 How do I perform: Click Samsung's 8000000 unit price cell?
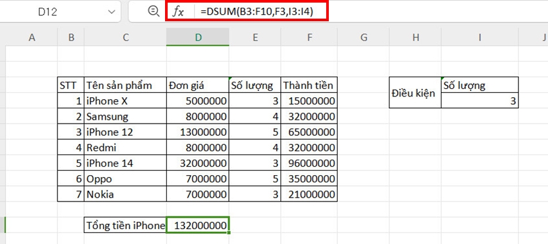click(x=198, y=117)
